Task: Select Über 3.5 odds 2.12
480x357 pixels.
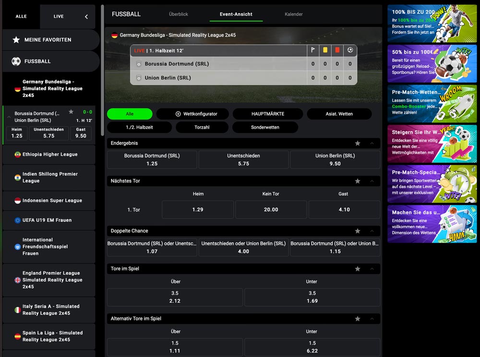Action: pos(175,297)
